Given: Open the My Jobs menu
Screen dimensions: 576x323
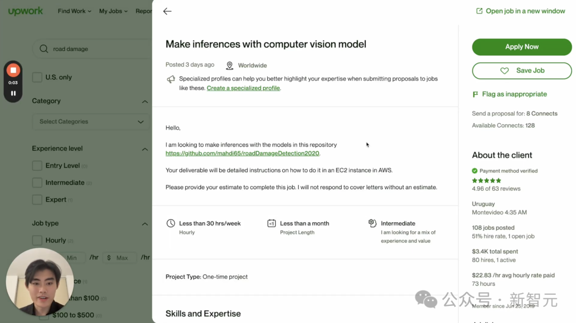Looking at the screenshot, I should (x=113, y=11).
